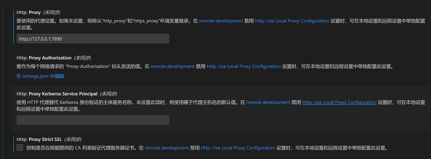Open remote development link under Proxy Strict SSL
Screen dimensions: 431x159
click(x=167, y=148)
